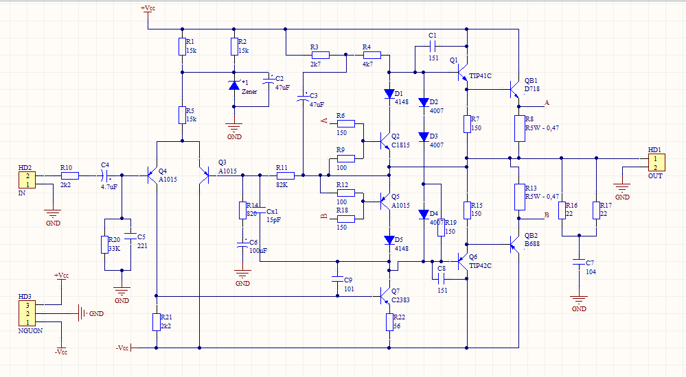Select diode D5 symbol

click(389, 240)
